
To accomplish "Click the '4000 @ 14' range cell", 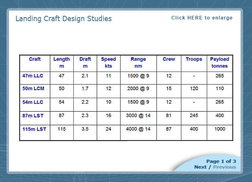I will (x=138, y=129).
